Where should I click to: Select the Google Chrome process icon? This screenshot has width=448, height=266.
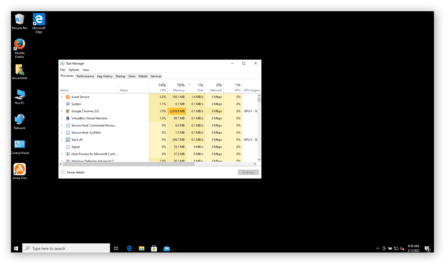[x=68, y=111]
